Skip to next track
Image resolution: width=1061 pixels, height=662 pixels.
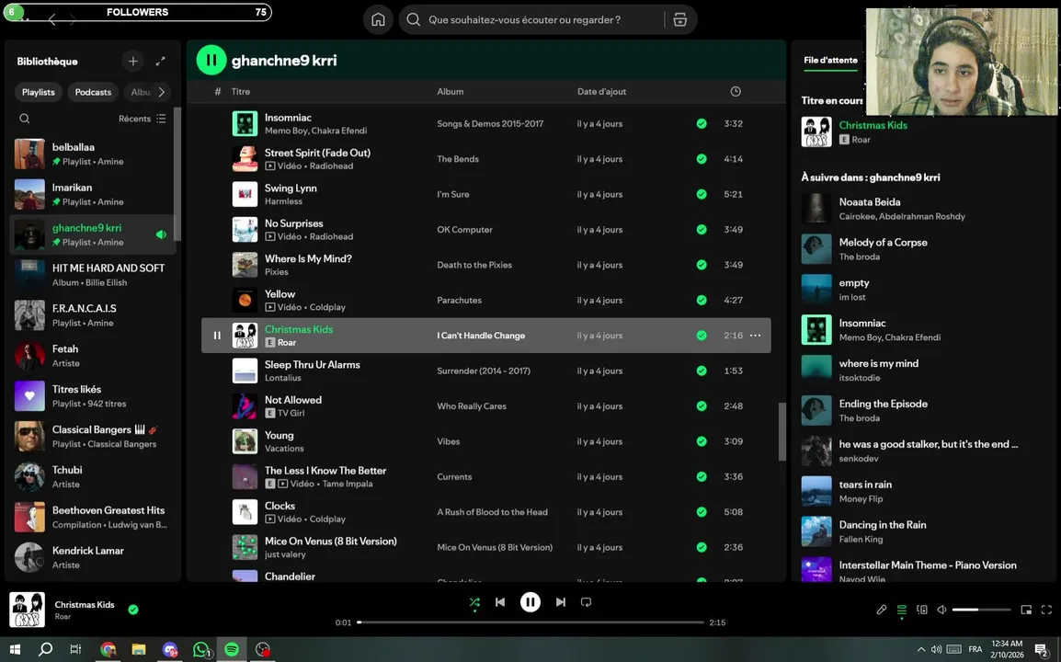coord(560,601)
